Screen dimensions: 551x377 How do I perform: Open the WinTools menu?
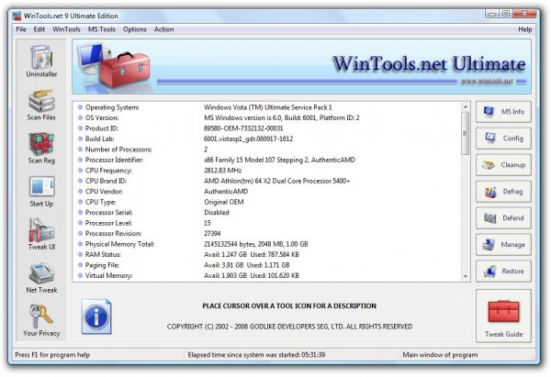tap(66, 29)
